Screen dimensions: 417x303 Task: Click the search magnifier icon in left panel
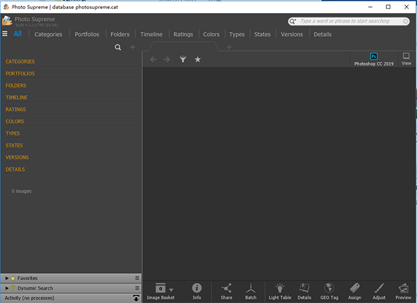pos(117,47)
